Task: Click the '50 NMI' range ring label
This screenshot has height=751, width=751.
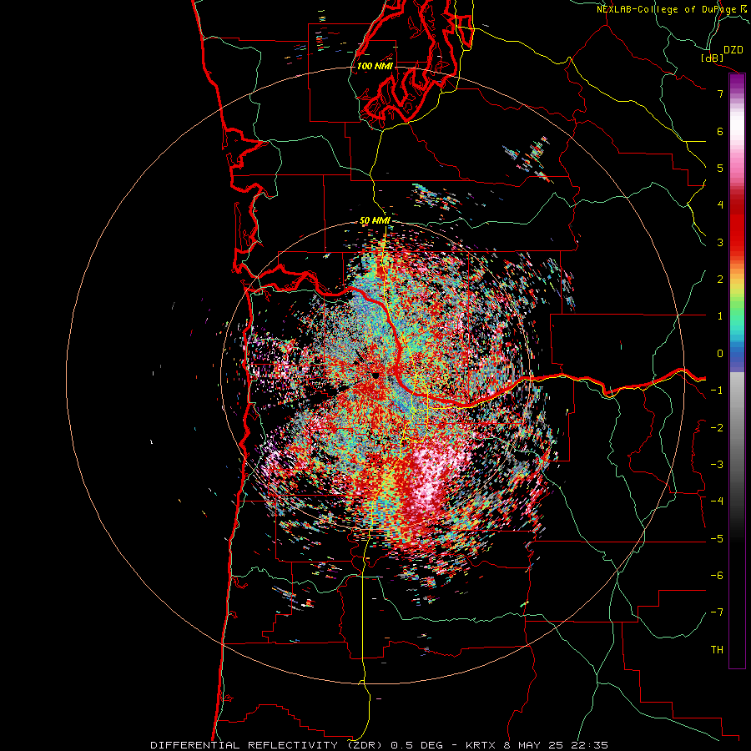Action: click(x=375, y=221)
